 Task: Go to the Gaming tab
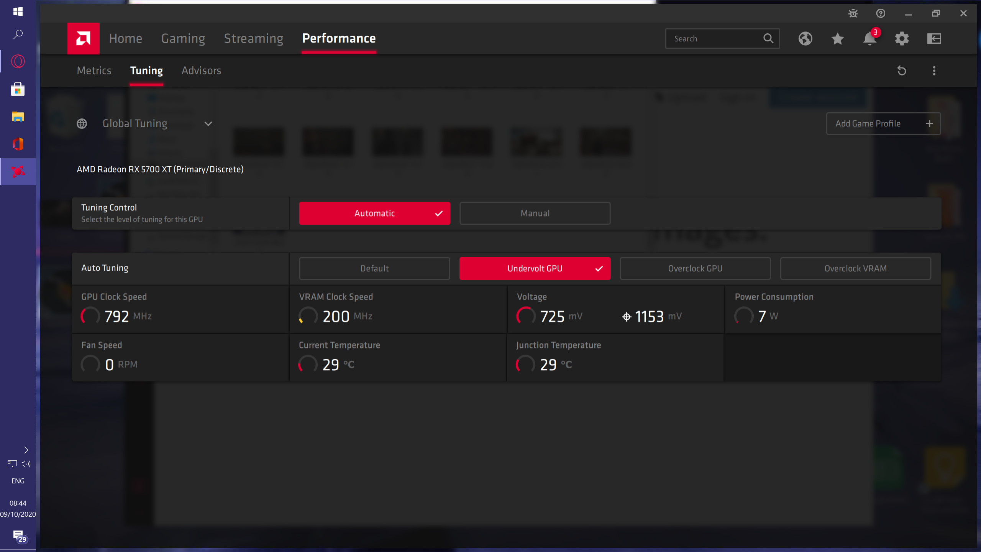click(x=183, y=38)
